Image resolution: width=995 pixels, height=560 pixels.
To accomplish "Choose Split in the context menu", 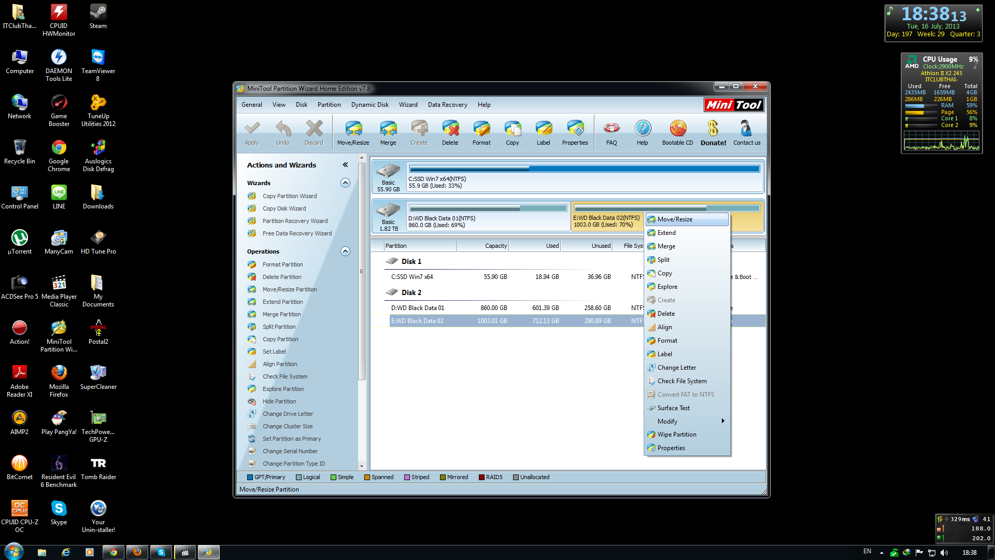I will pos(663,260).
